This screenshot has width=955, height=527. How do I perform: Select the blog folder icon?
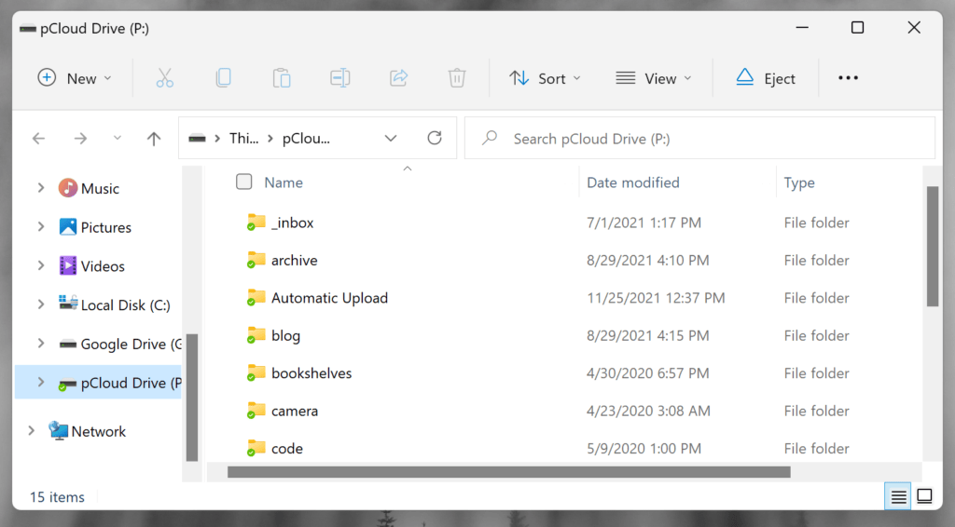coord(256,335)
